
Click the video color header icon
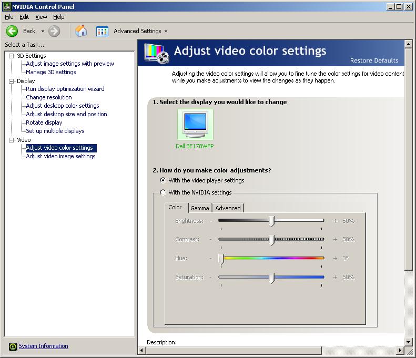(157, 53)
